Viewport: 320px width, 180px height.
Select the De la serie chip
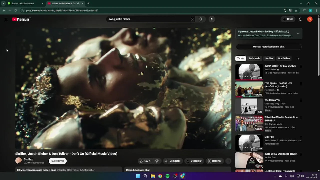(254, 58)
